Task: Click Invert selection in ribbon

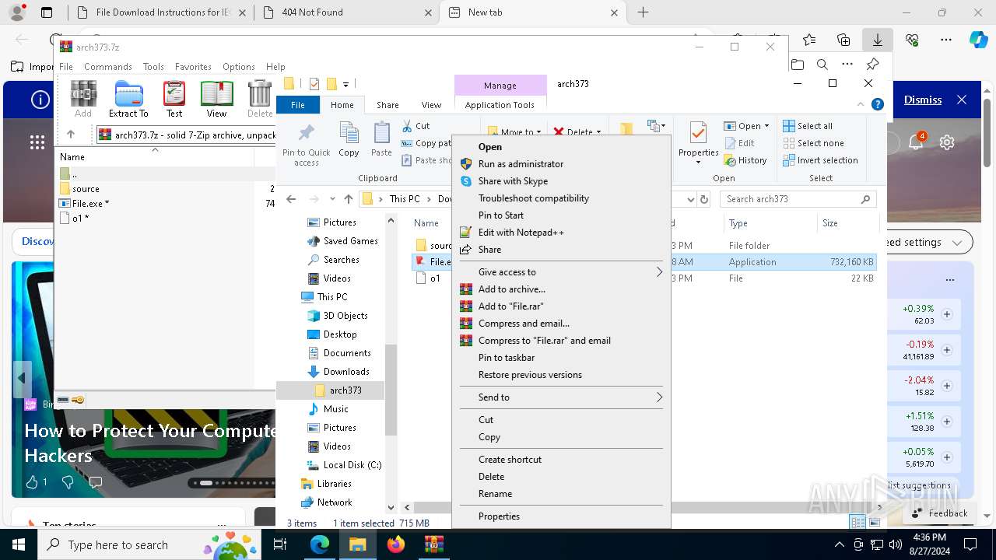Action: click(820, 160)
